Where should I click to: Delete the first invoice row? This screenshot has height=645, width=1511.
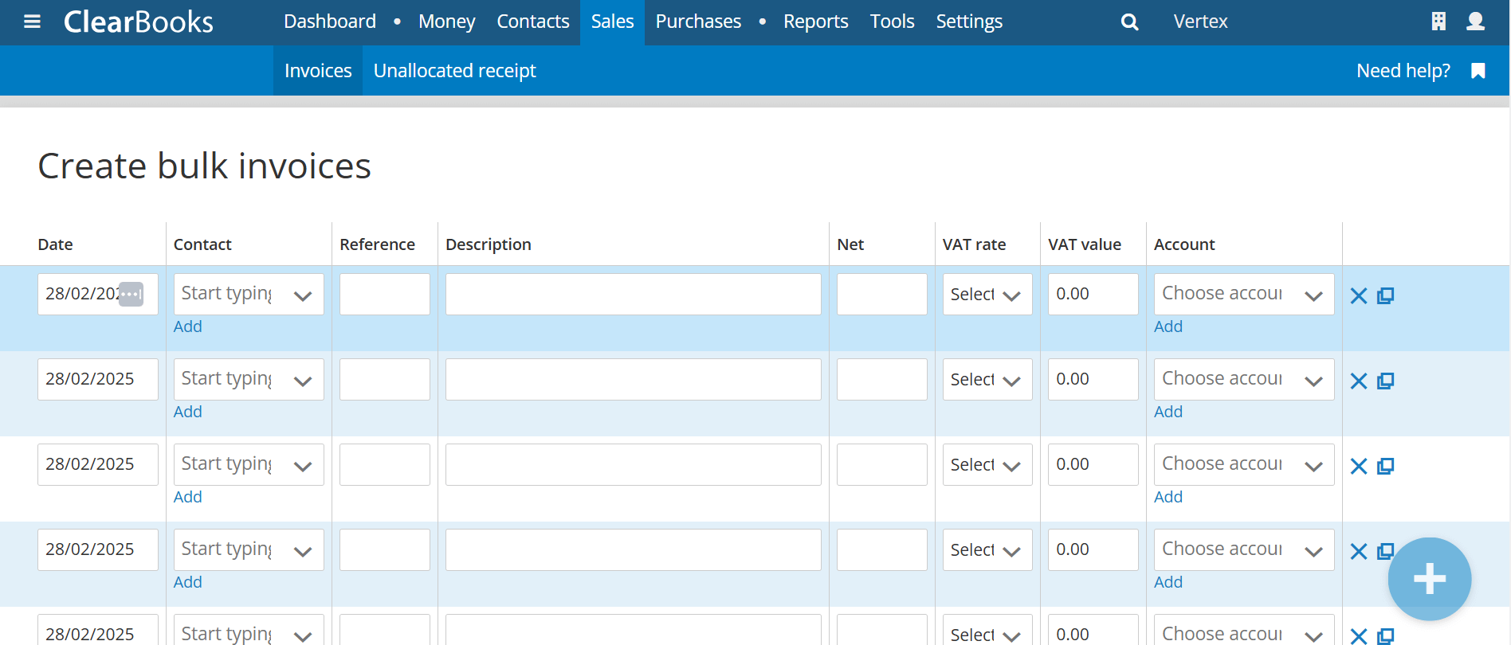(1359, 296)
